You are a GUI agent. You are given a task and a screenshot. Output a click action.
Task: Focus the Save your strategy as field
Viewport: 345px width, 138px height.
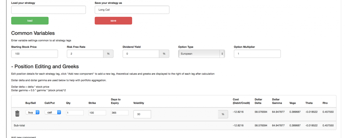click(x=132, y=10)
